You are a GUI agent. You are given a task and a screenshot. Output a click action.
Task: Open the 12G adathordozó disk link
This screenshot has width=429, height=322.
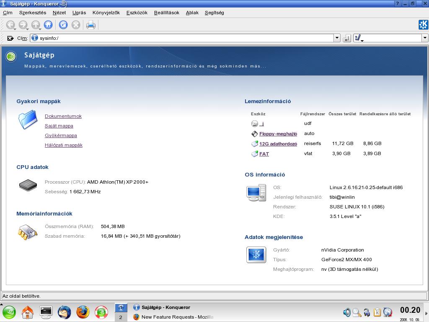pos(278,144)
